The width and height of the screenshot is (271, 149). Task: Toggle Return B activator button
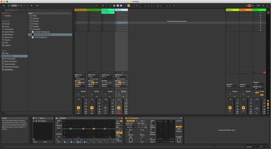coord(244,108)
